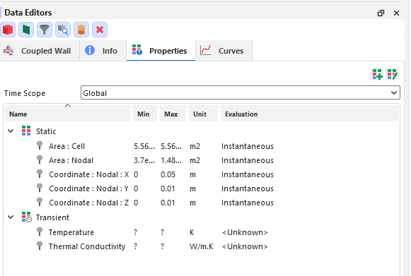Viewport: 411px width, 276px height.
Task: Click the Max value 0.05 for Coordinate X
Action: 168,174
